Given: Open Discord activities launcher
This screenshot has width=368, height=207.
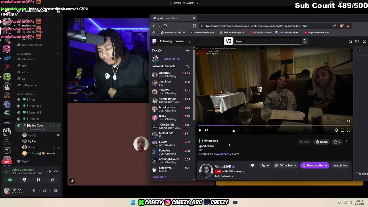Looking at the screenshot, I should [x=38, y=180].
